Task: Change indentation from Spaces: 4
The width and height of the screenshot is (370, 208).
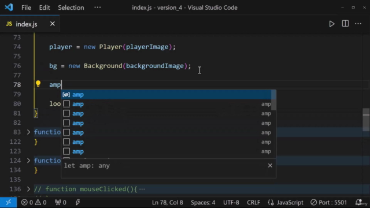Action: click(x=203, y=202)
